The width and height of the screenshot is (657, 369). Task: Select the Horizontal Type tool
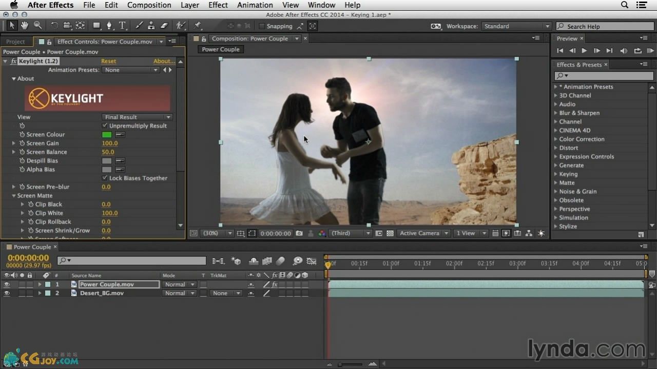click(122, 25)
